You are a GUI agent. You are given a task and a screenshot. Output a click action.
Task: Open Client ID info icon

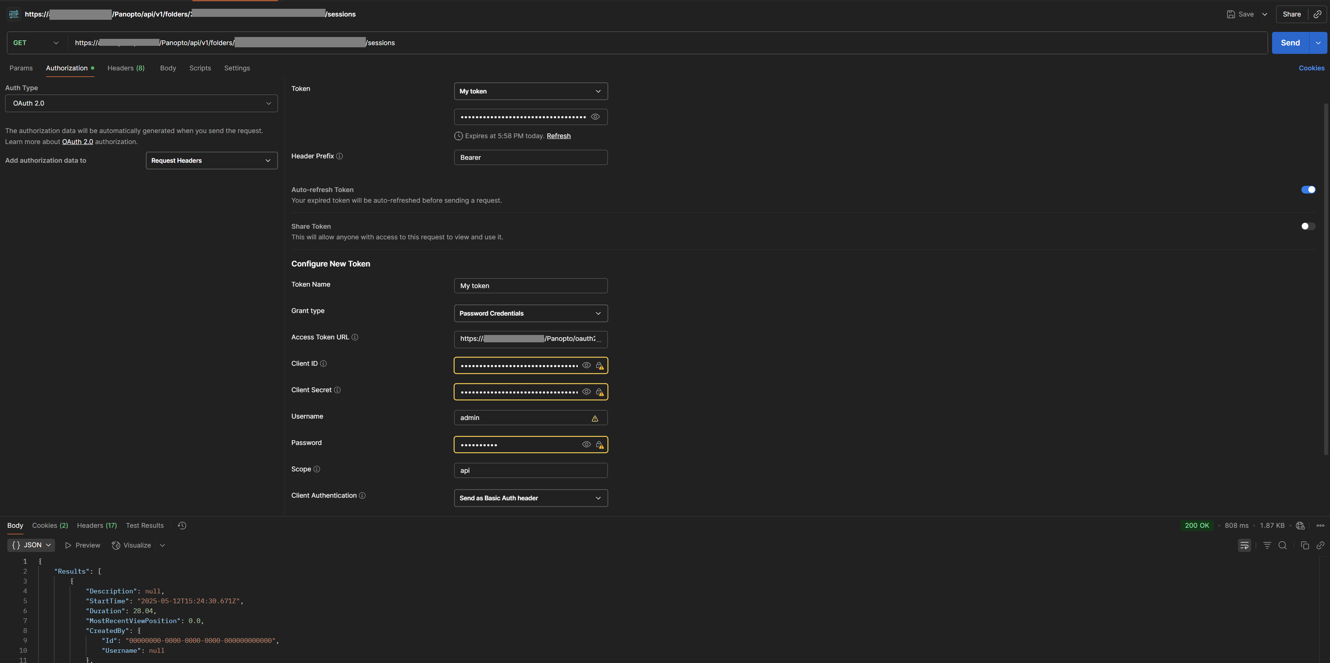[323, 364]
